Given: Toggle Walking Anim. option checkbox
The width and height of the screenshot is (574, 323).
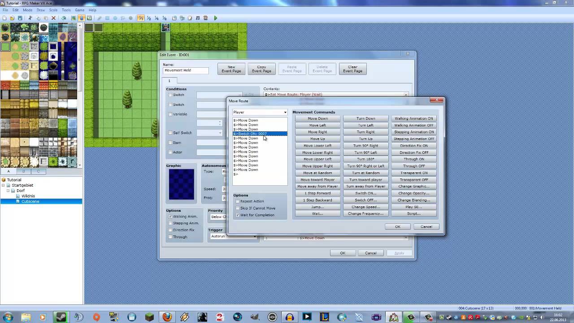Looking at the screenshot, I should pos(170,216).
